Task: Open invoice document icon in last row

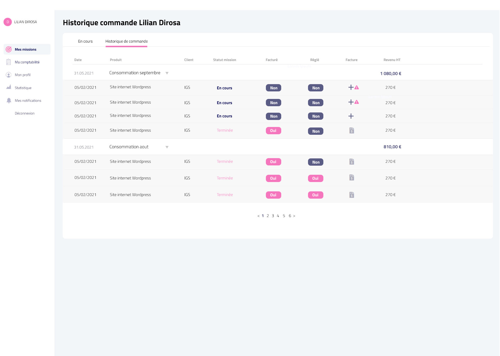Action: pyautogui.click(x=351, y=195)
